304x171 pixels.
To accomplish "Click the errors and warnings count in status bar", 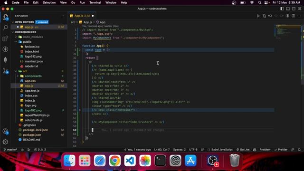I will [40, 150].
